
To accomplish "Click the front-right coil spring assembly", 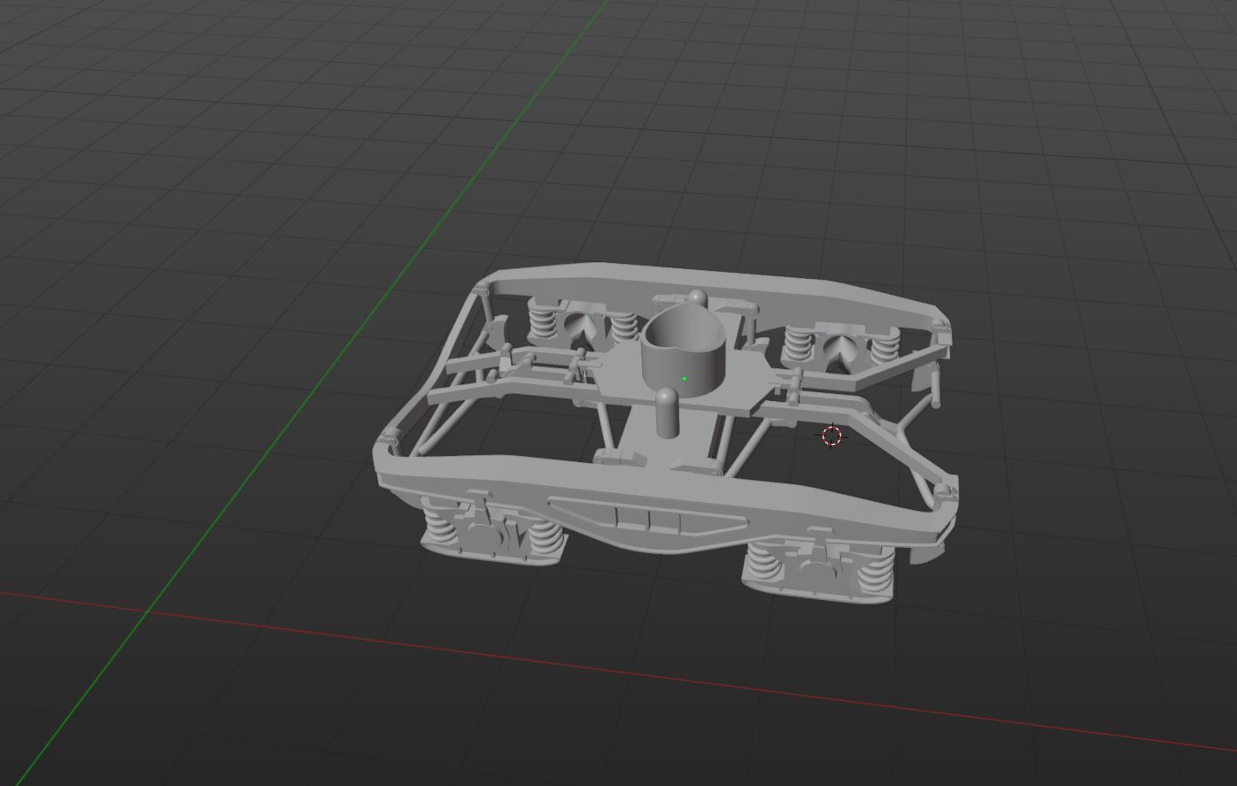I will click(819, 569).
